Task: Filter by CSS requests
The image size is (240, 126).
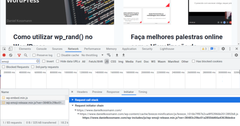Action: coord(113,61)
